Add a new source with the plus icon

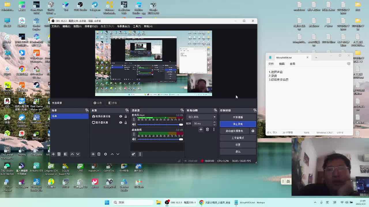[x=93, y=154]
